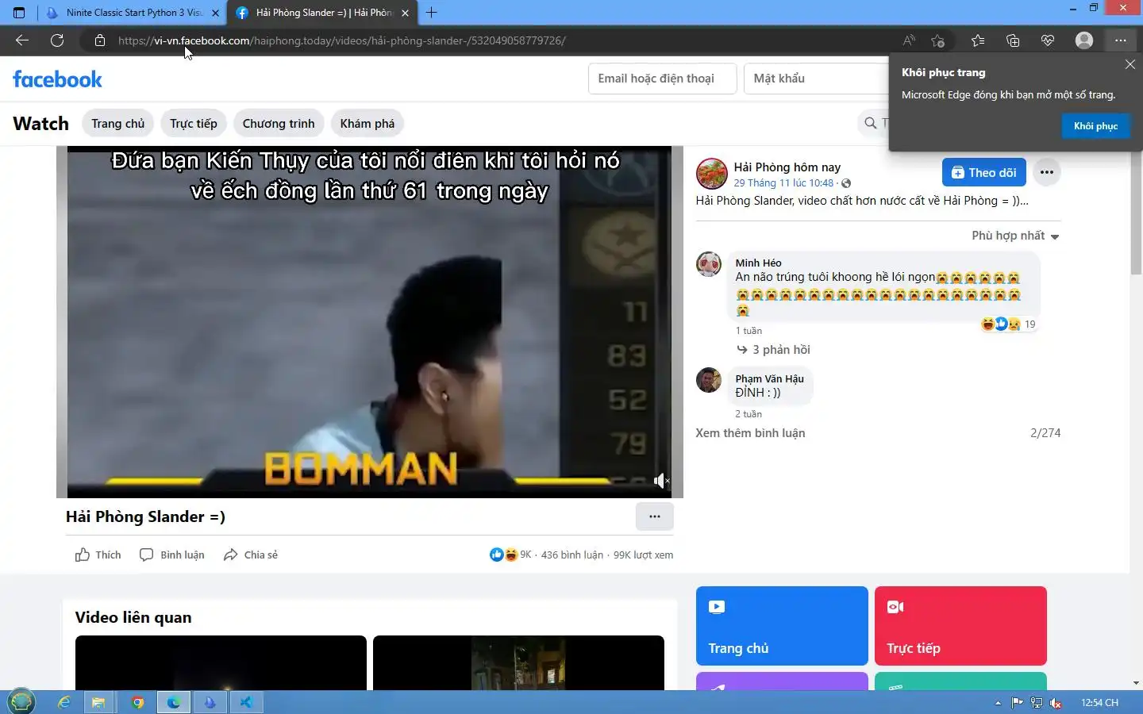Click Bình luận under the video
Screen dimensions: 1143x714
[171, 555]
